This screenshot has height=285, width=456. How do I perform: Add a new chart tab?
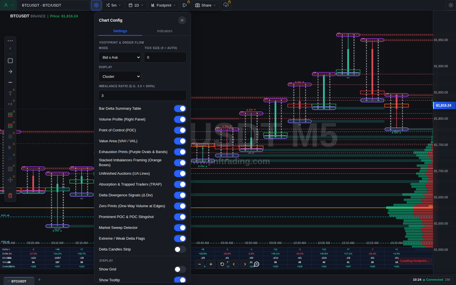point(39,280)
